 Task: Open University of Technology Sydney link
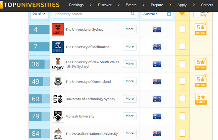pyautogui.click(x=90, y=99)
